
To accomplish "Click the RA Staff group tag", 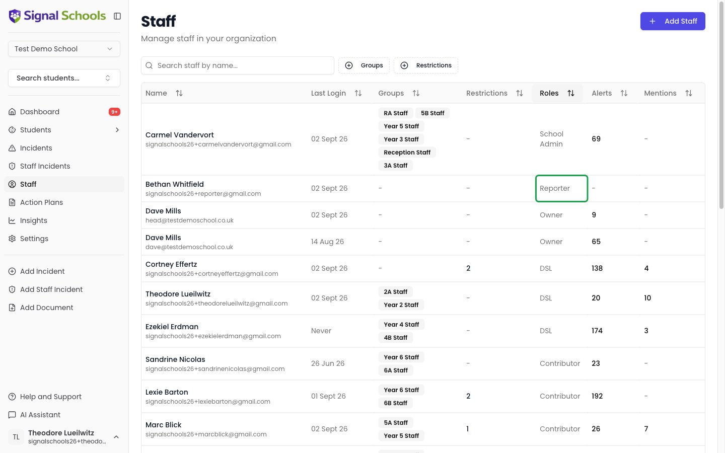I will coord(396,113).
